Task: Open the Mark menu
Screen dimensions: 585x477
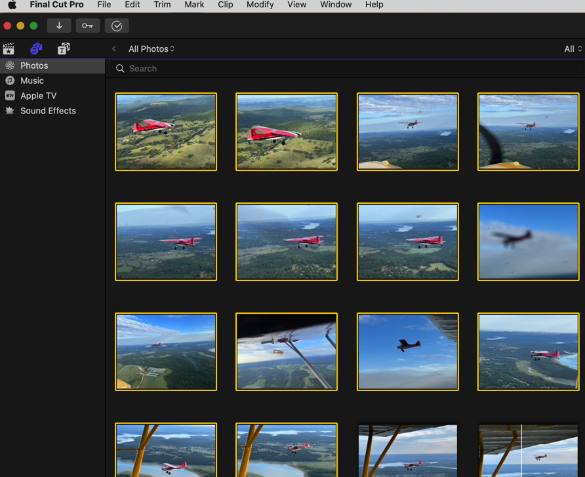Action: [194, 5]
